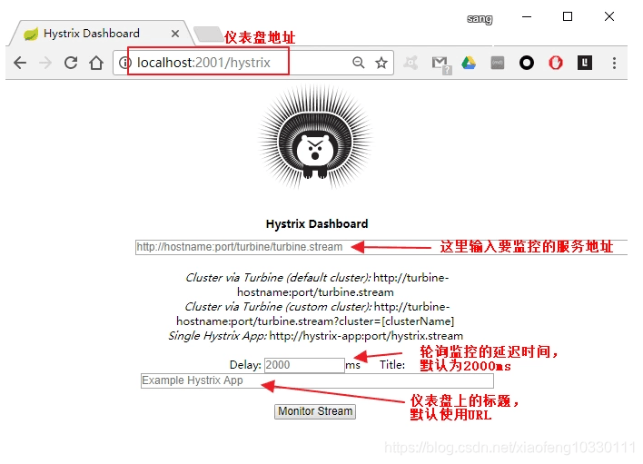The image size is (643, 464).
Task: Minimize the browser window
Action: click(527, 17)
